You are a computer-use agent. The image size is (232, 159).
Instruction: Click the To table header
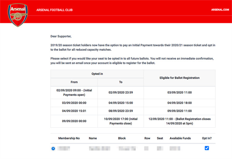click(x=121, y=82)
